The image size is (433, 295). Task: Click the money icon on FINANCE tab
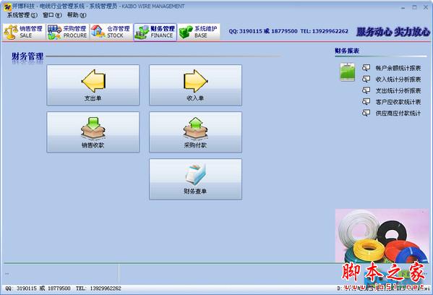click(x=142, y=33)
